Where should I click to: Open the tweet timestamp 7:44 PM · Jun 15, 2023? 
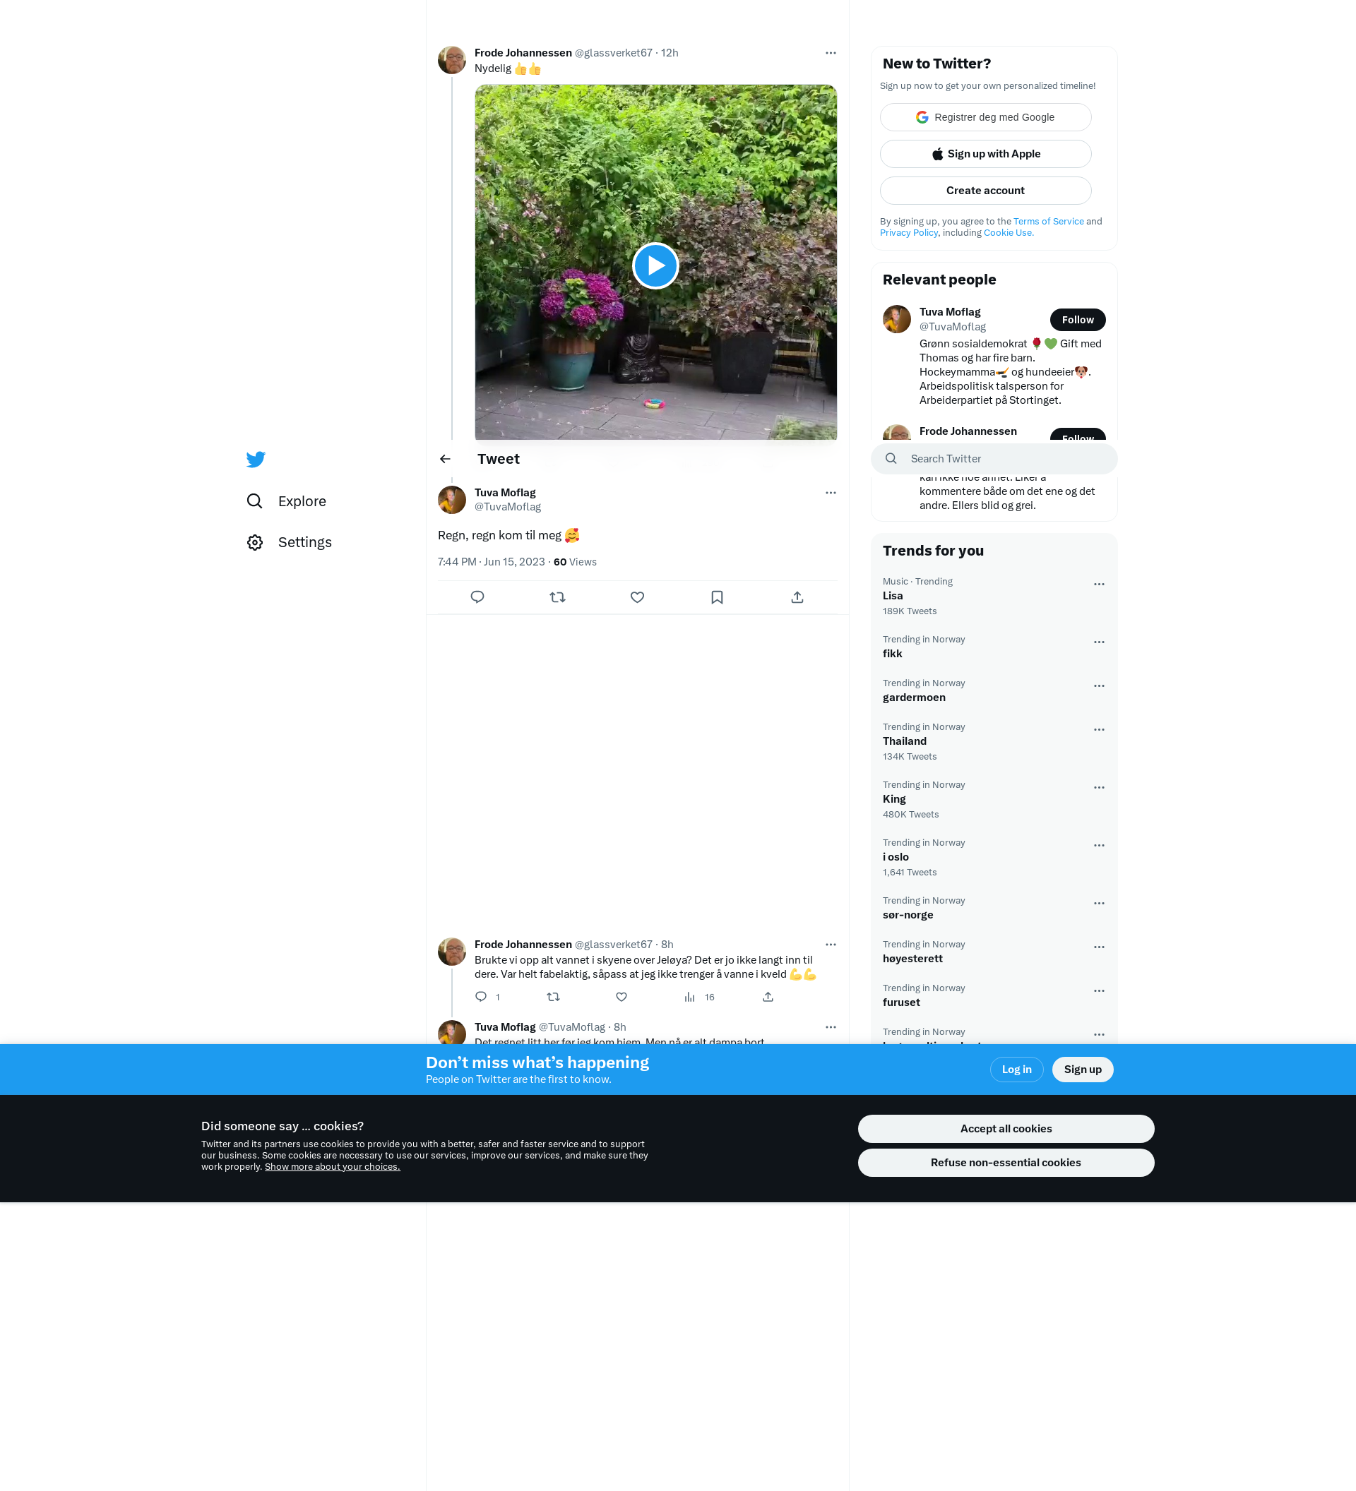490,563
